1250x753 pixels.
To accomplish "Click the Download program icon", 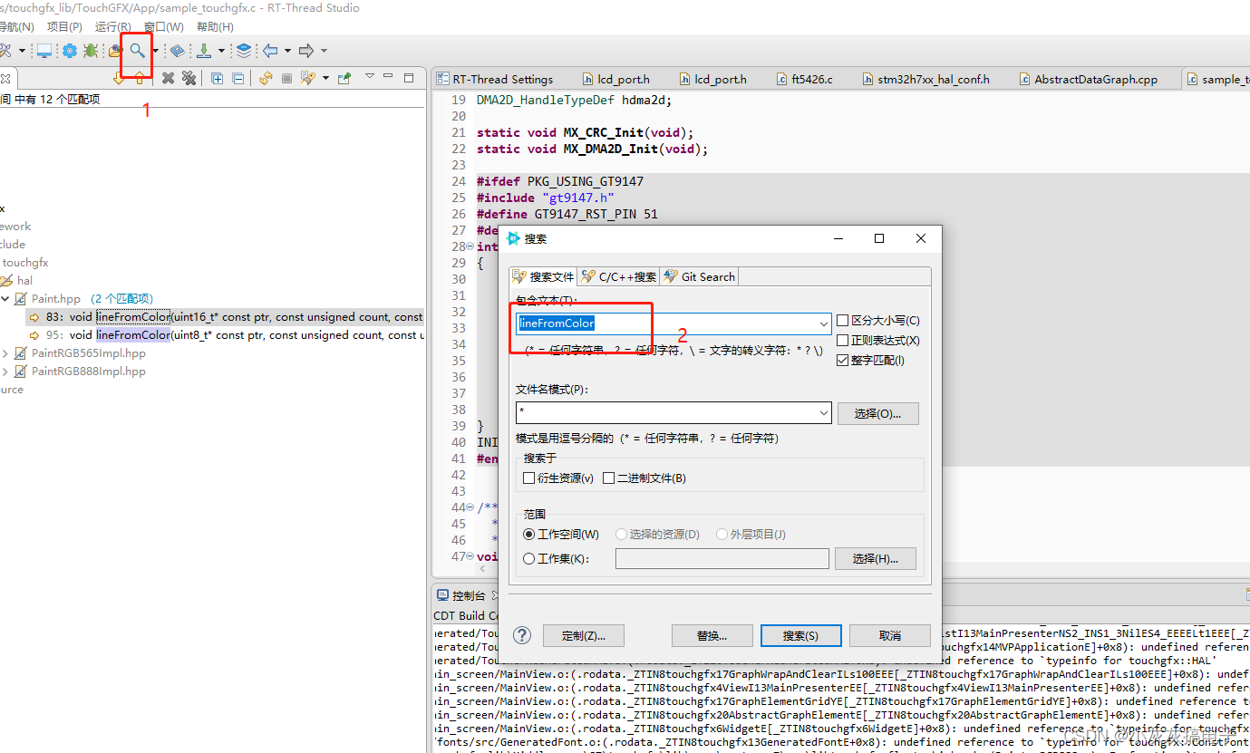I will click(205, 51).
